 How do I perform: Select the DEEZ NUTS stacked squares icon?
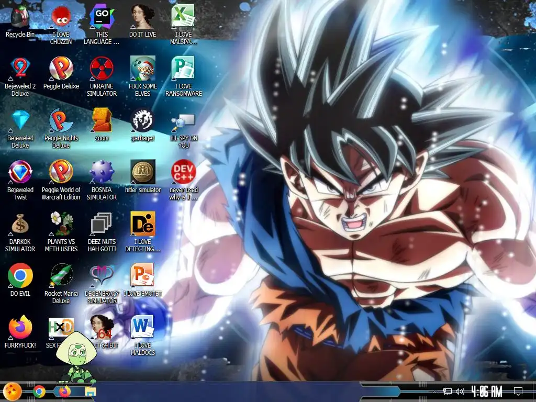(102, 224)
